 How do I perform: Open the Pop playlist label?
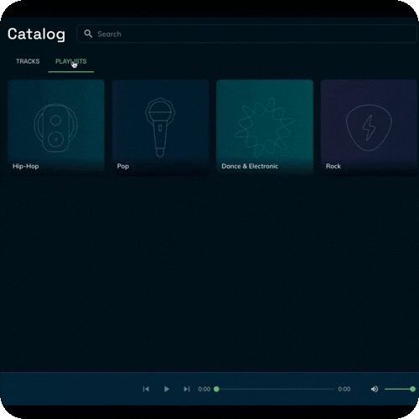coord(123,166)
